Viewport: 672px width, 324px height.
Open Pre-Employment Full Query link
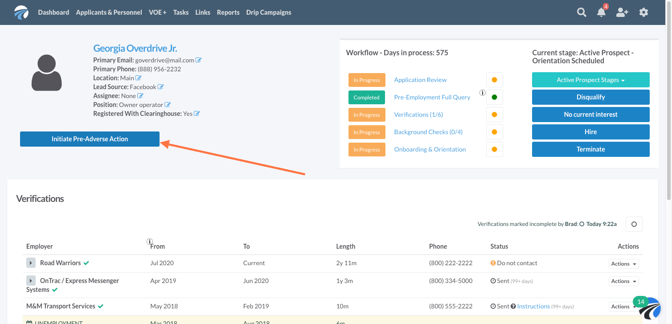click(x=432, y=97)
